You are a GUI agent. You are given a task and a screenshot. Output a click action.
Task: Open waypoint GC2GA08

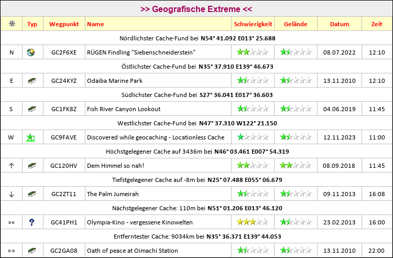[x=63, y=251]
